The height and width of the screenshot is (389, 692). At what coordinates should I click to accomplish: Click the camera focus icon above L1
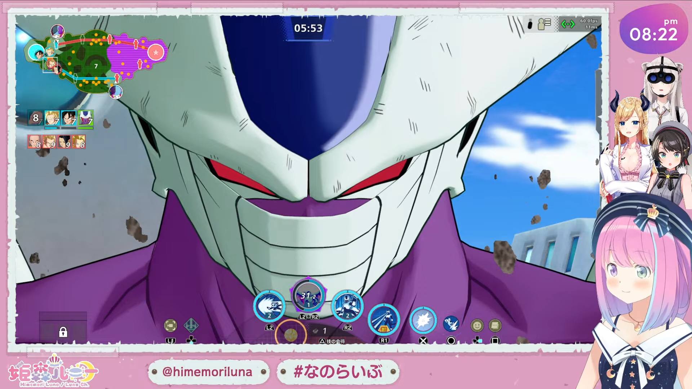coord(170,326)
